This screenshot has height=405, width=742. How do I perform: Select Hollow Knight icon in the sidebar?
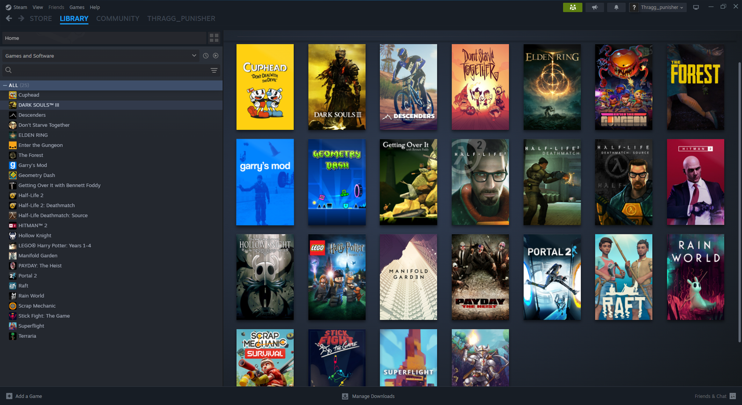point(13,235)
